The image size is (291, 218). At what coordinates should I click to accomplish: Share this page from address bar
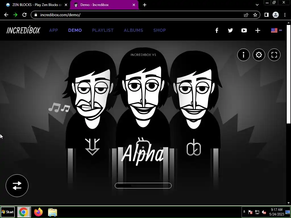(246, 15)
